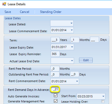Viewport: 112px width, 104px height.
Task: Click the Lease Details window icon
Action: 4,4
